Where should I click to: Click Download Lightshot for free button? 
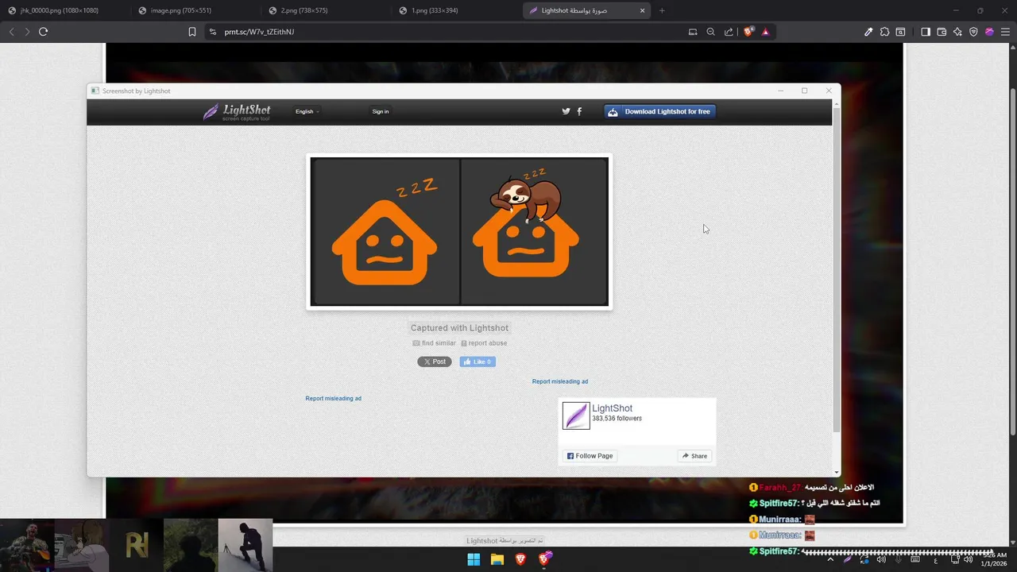coord(659,112)
